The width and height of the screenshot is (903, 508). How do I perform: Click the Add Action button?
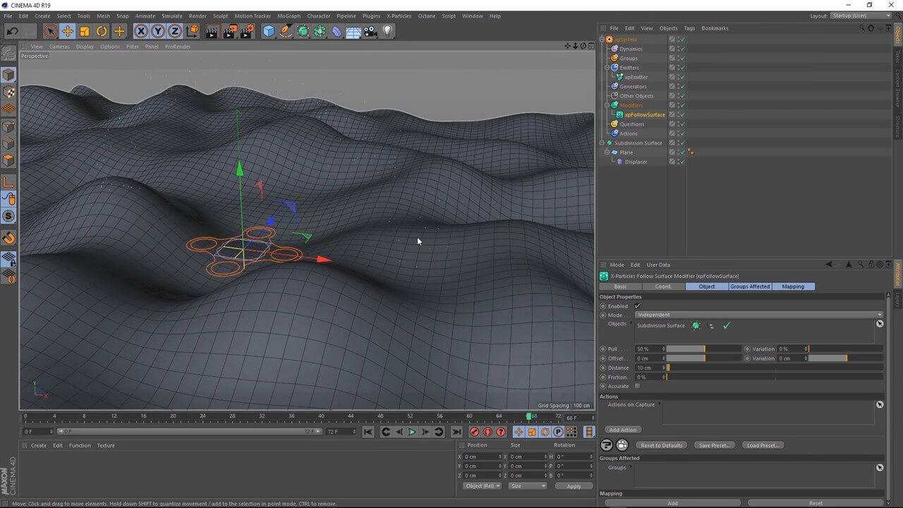click(622, 430)
